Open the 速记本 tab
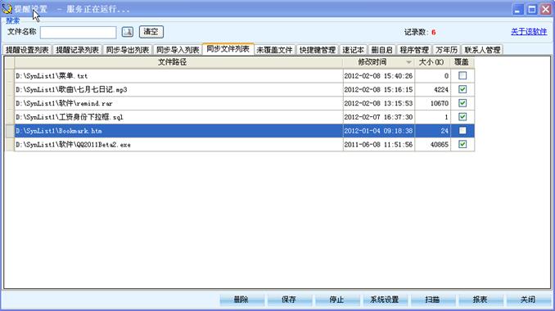 [354, 50]
